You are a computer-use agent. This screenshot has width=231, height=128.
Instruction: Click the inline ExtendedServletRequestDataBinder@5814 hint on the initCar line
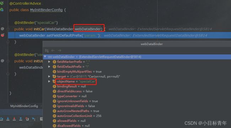tap(174, 29)
